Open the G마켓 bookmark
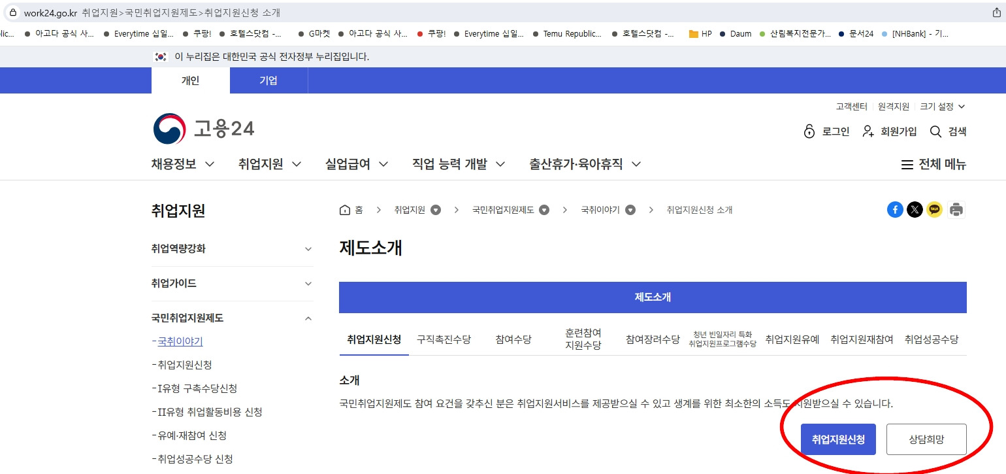Image resolution: width=1006 pixels, height=474 pixels. click(314, 34)
